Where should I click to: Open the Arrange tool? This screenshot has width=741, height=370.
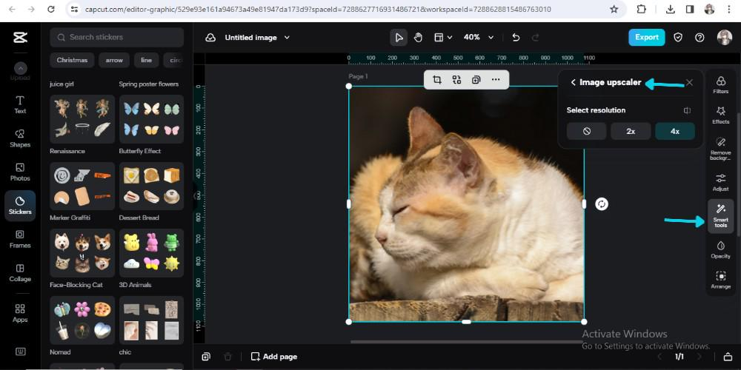[x=721, y=280]
